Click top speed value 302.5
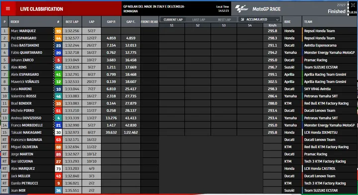 pos(272,81)
